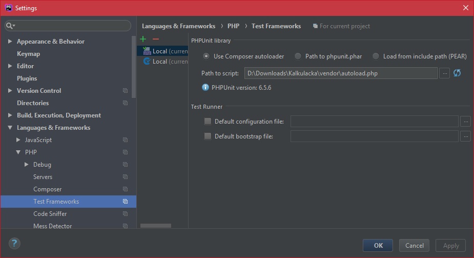
Task: Select Load from include path (PEAR)
Action: click(x=376, y=56)
